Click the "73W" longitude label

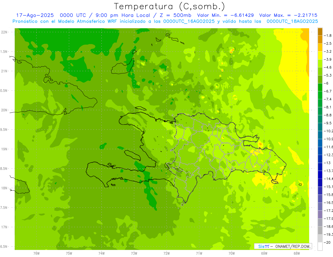134,253
